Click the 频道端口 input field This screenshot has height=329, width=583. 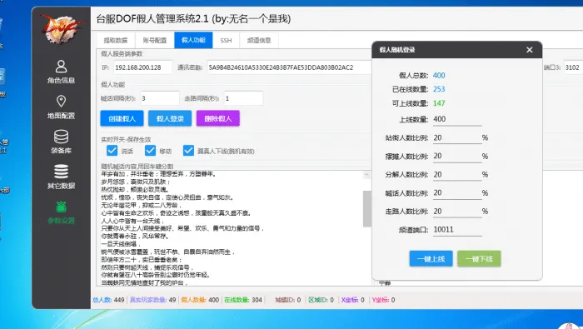457,230
